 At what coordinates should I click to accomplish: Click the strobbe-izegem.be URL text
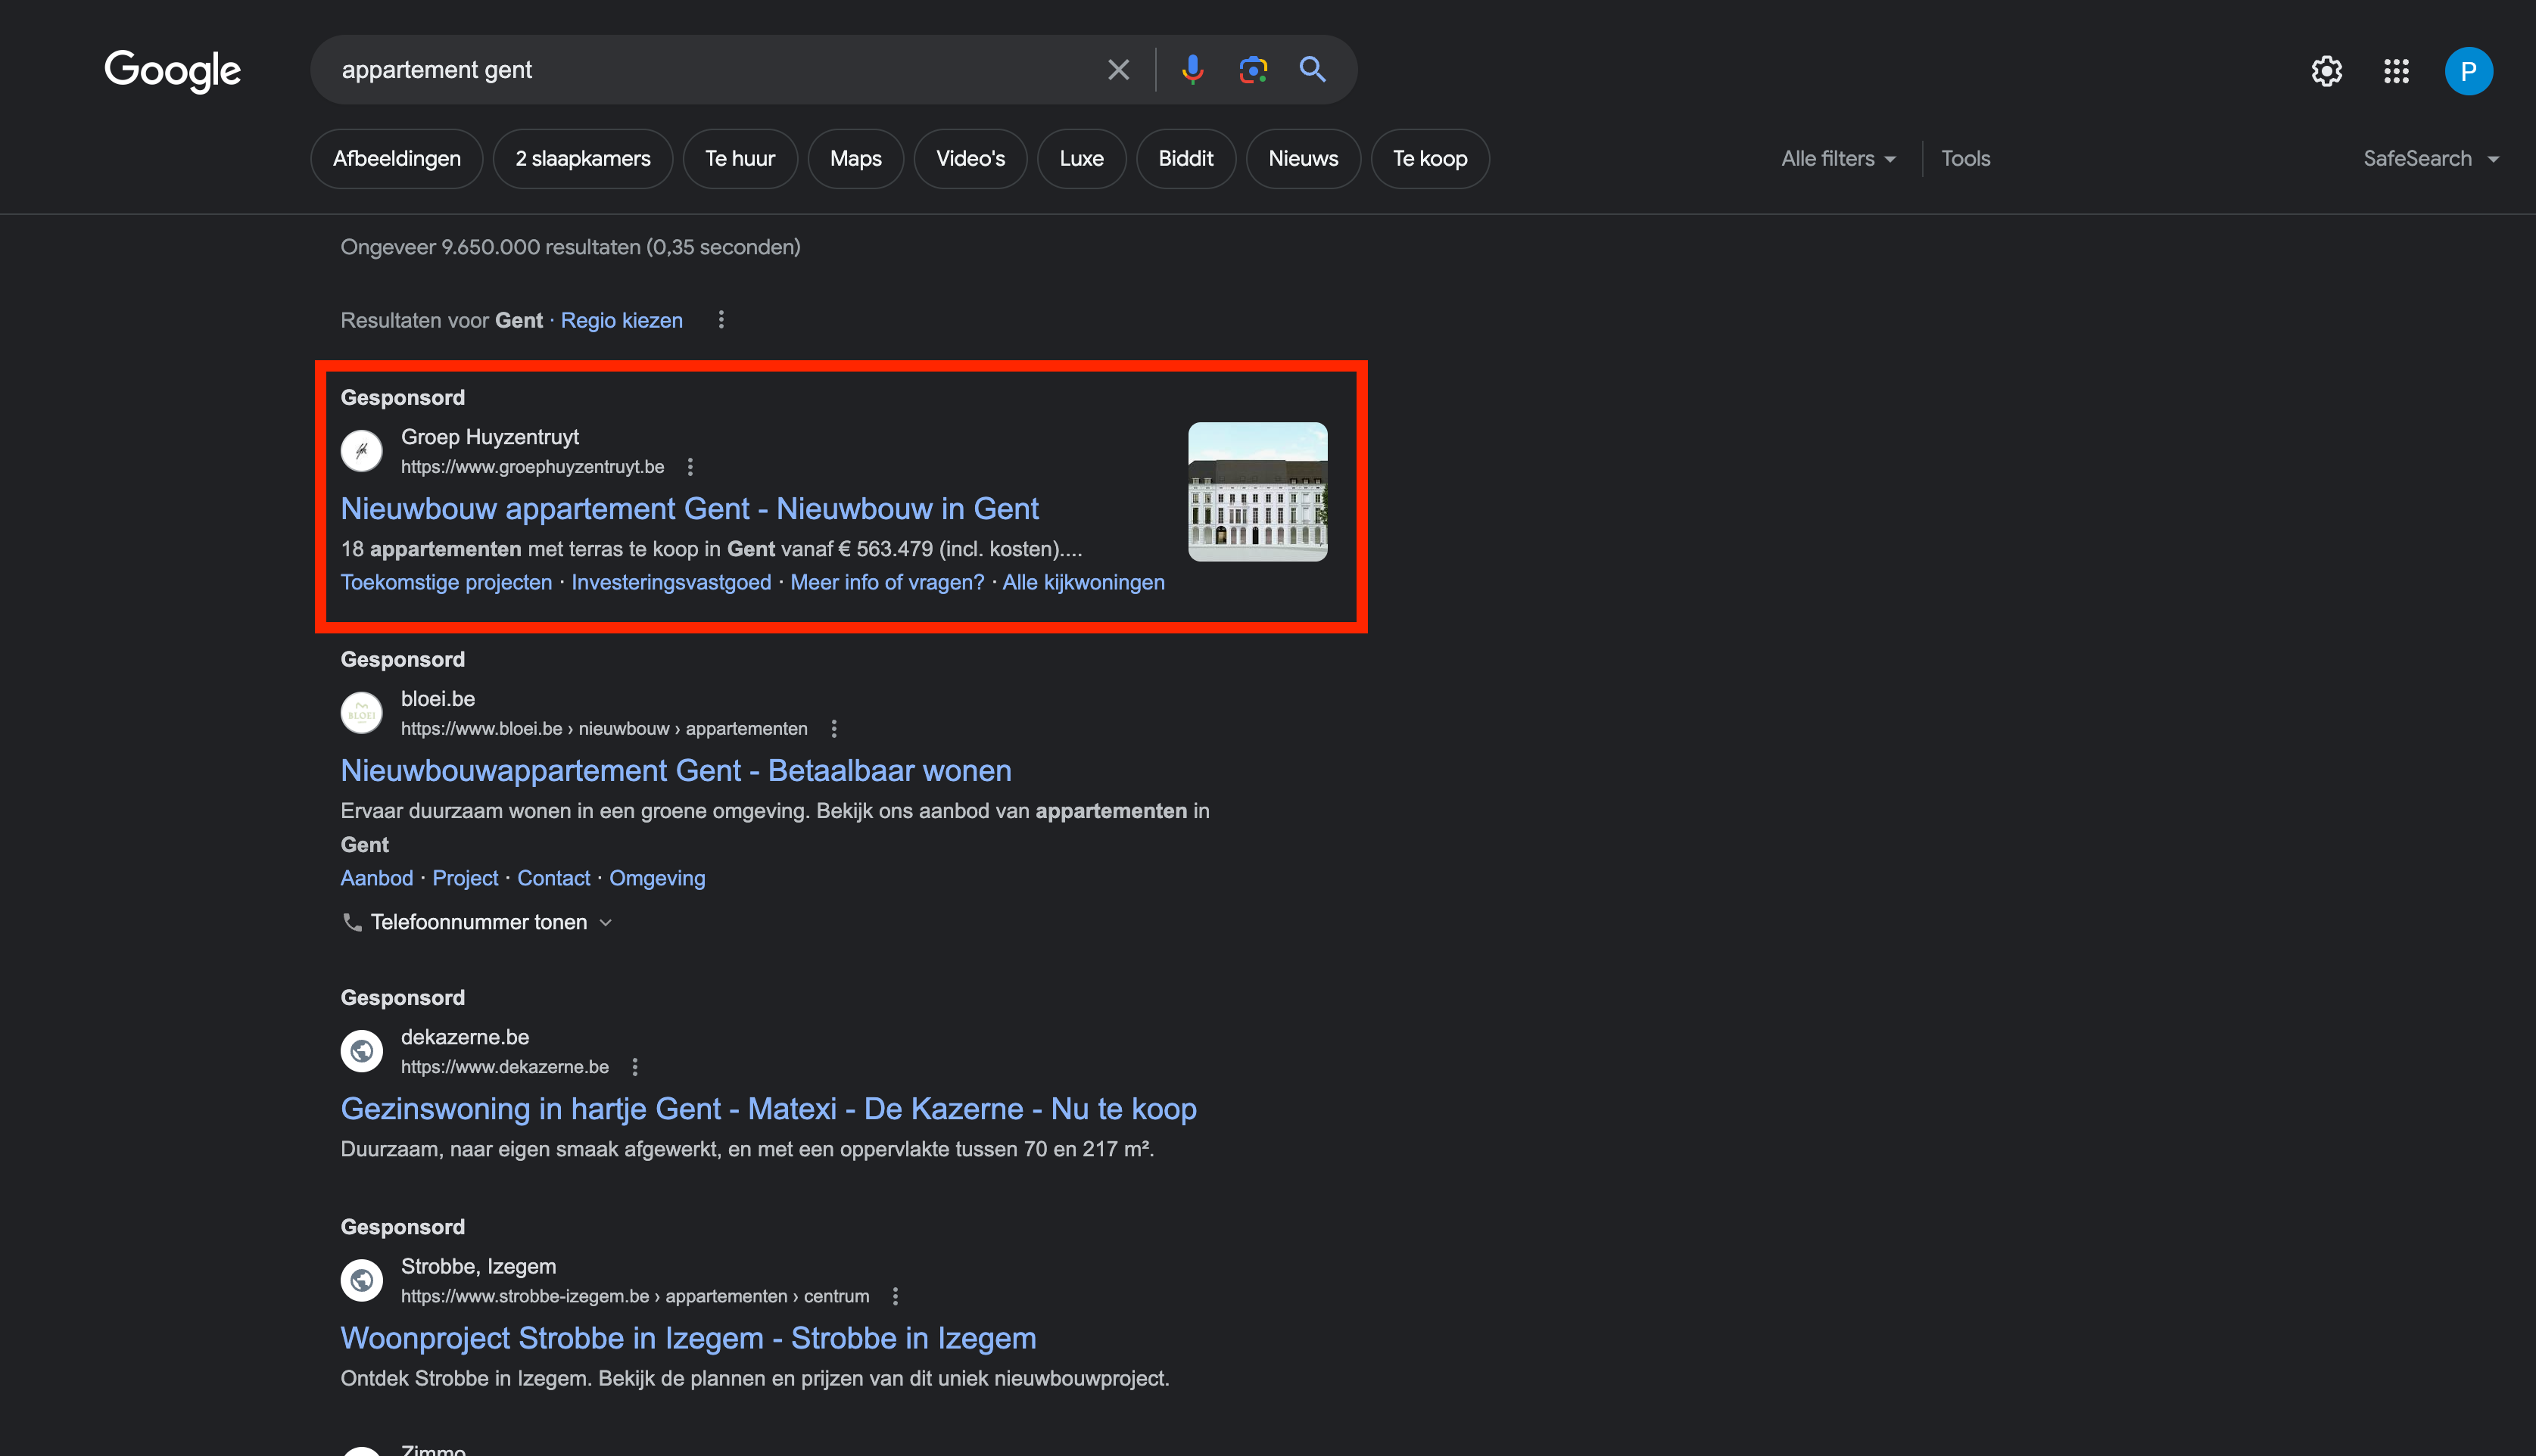coord(635,1296)
